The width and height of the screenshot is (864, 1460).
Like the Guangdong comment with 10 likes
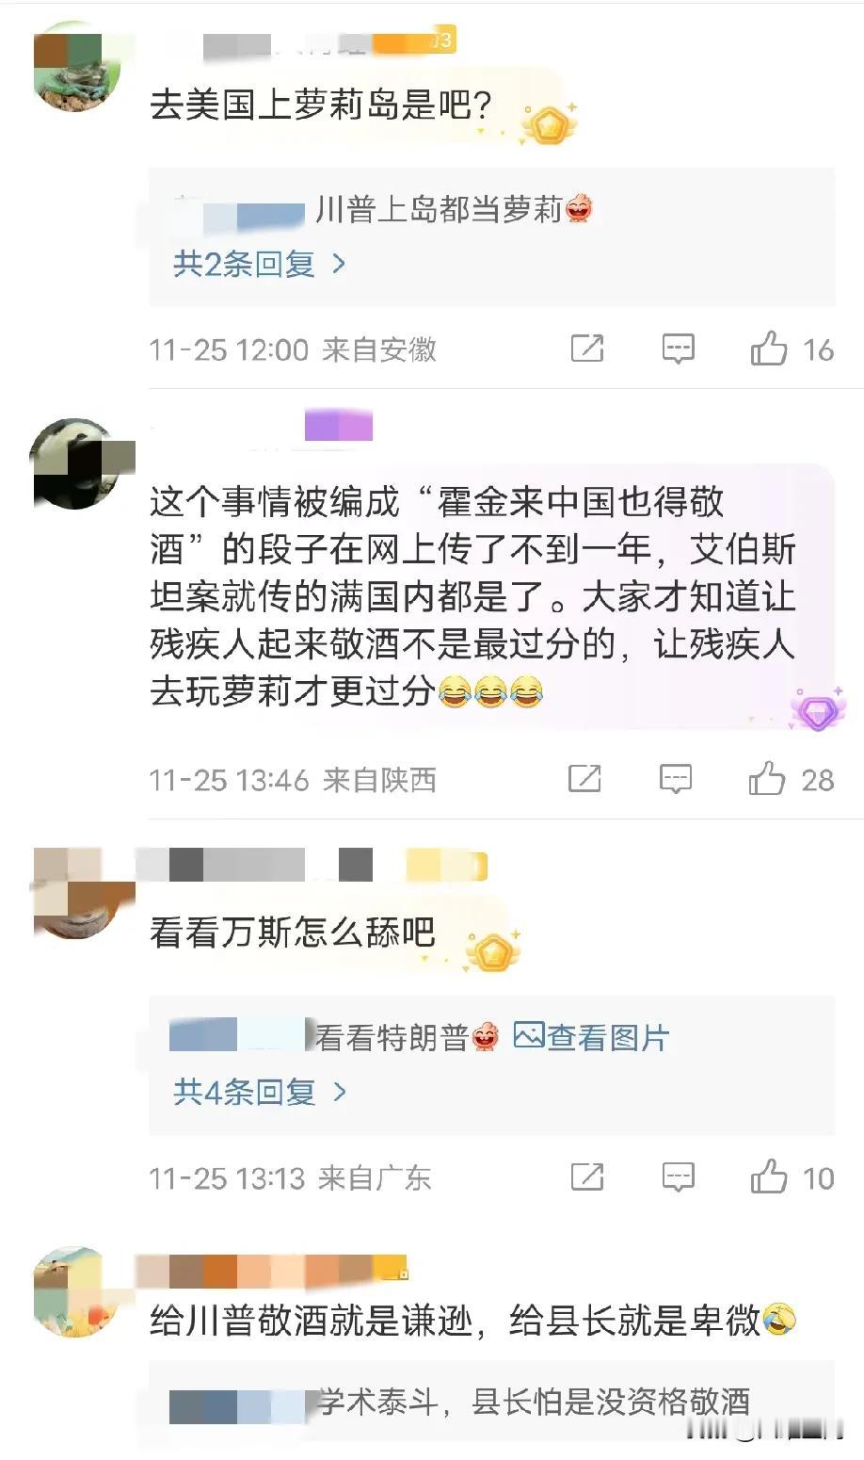click(x=769, y=1176)
